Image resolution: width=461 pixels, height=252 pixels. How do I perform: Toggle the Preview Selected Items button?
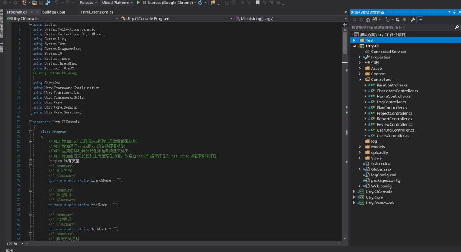click(420, 20)
